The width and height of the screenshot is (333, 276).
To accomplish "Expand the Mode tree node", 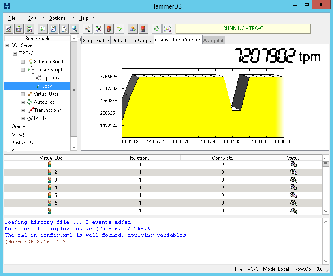I will coord(23,118).
